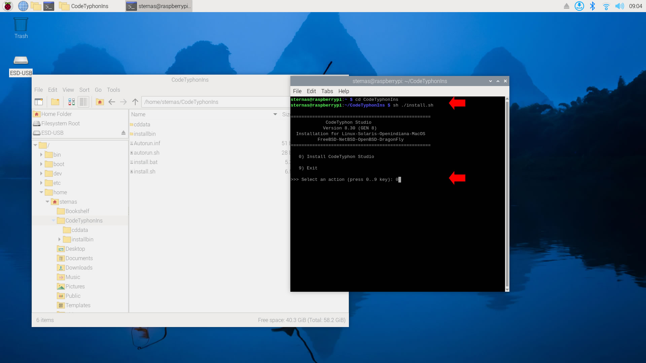Screen dimensions: 646x363
Task: Collapse the CodeTyphonIns tree node
Action: (x=53, y=220)
